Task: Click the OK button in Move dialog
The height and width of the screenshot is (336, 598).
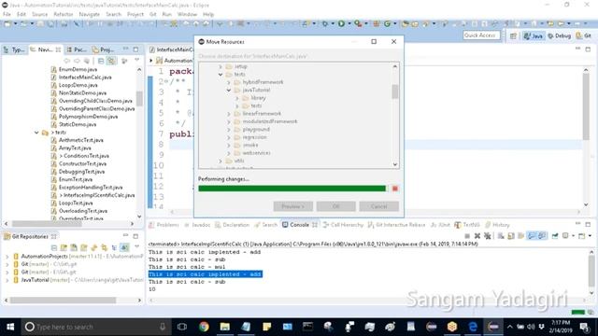Action: click(336, 206)
